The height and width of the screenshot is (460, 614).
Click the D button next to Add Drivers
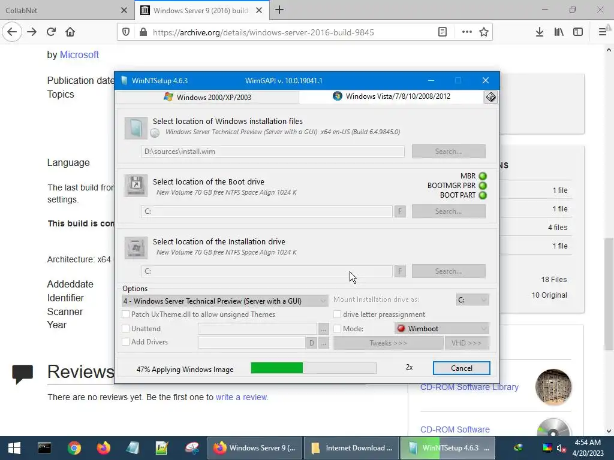click(311, 343)
